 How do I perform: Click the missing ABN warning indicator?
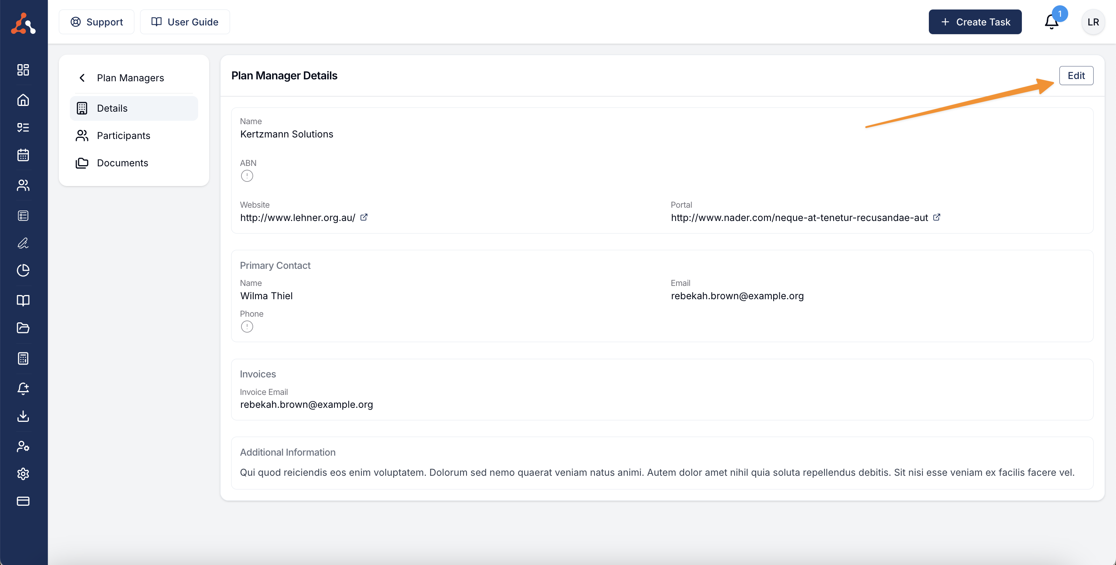click(247, 176)
